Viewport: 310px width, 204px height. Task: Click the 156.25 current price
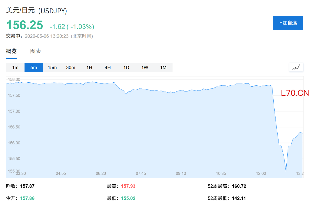click(x=25, y=25)
